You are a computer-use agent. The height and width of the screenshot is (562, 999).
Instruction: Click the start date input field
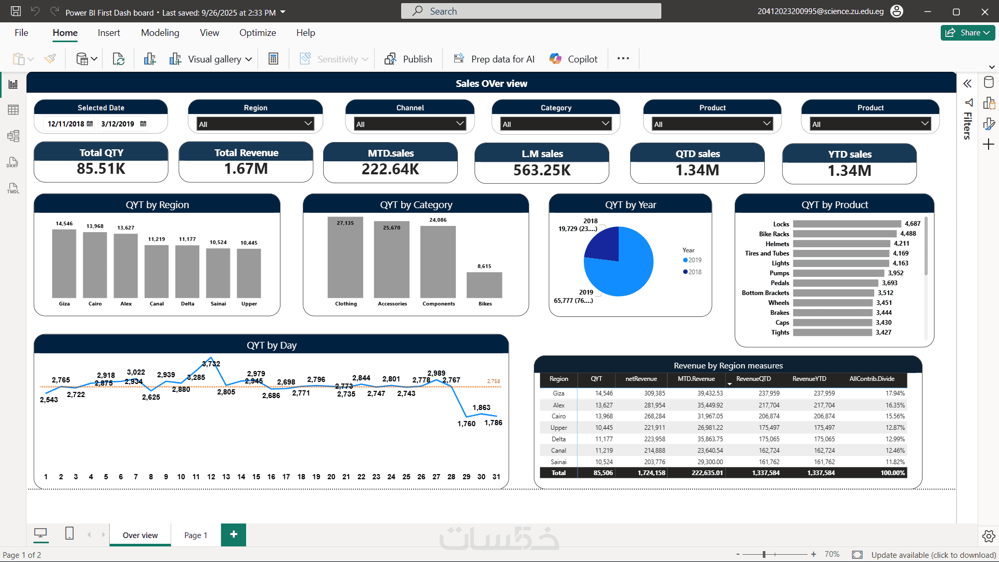point(66,124)
